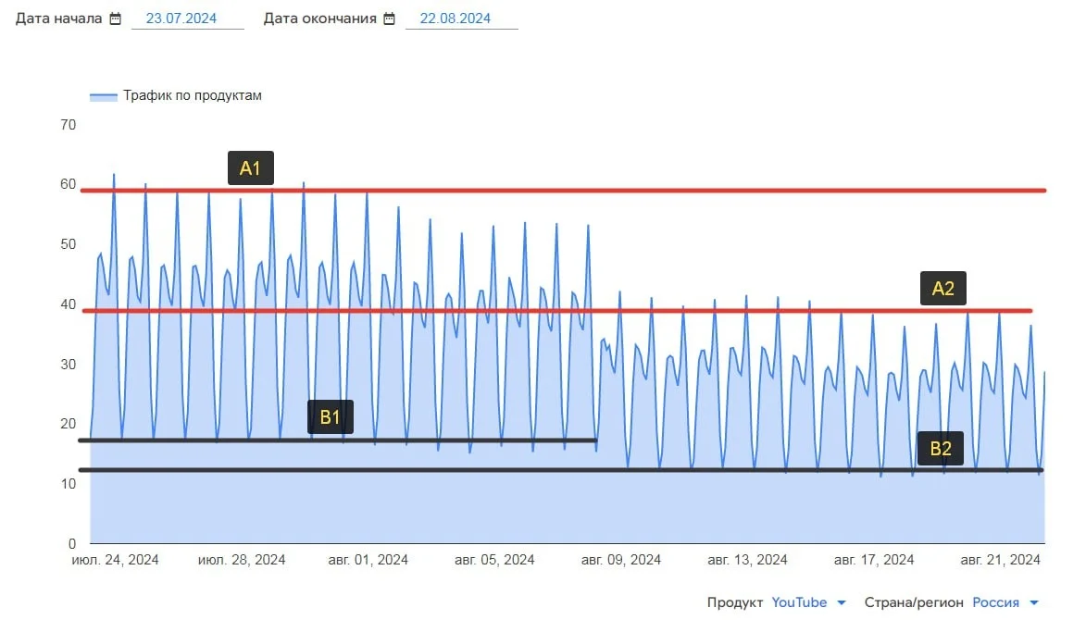Click the 70 value on the vertical axis
The width and height of the screenshot is (1086, 620).
pyautogui.click(x=69, y=124)
